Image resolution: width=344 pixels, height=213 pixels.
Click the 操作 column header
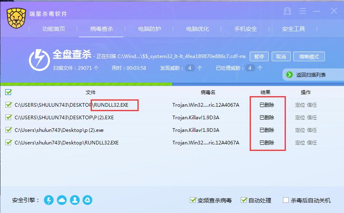306,93
